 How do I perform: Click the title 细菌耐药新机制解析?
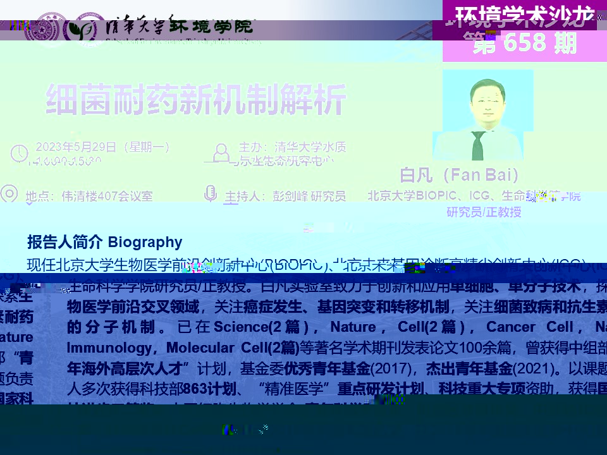tap(195, 99)
